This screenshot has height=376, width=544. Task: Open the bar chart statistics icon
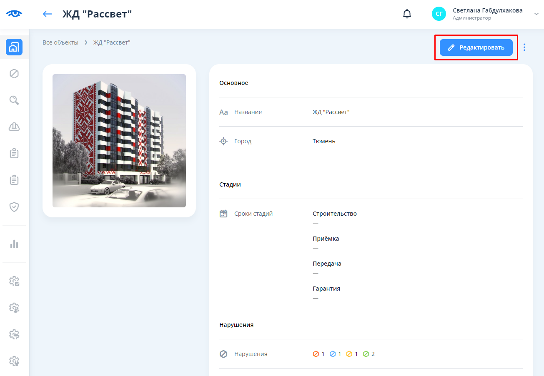click(x=14, y=244)
